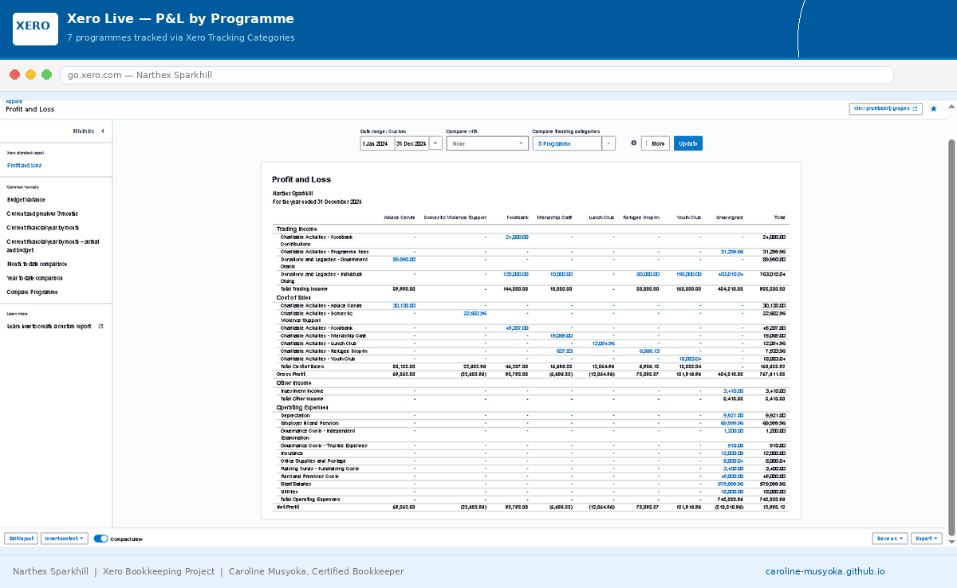Click the Utilities row label
The width and height of the screenshot is (957, 588).
(289, 492)
